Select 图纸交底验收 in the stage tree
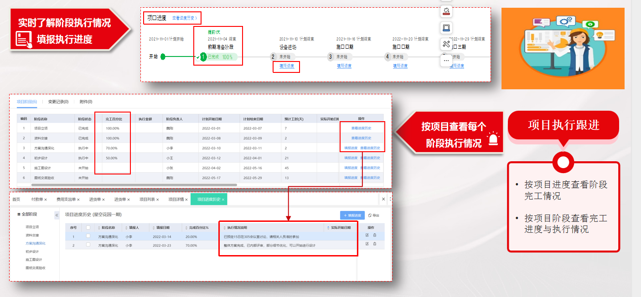Viewport: 641px width, 297px height. point(36,268)
